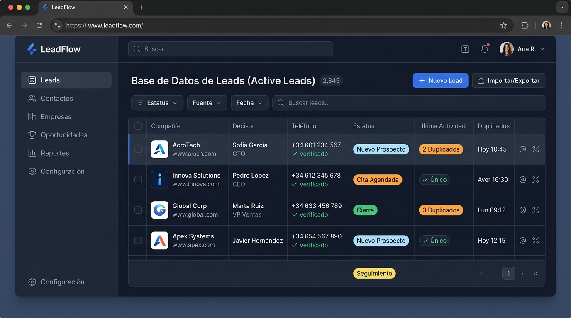
Task: Click the top Buscar search field
Action: tap(230, 49)
